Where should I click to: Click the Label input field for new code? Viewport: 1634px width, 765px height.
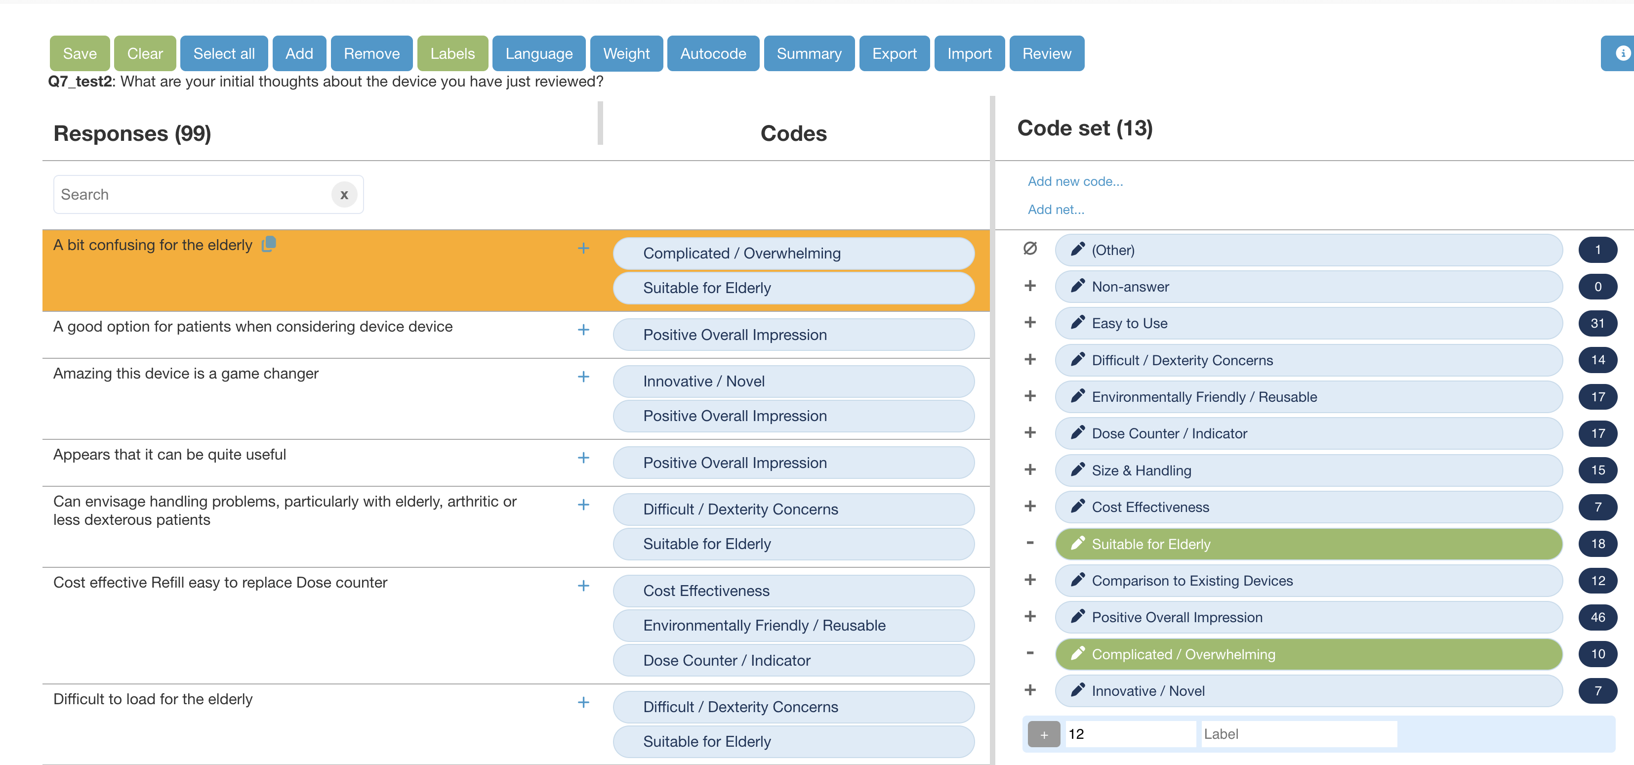click(1299, 734)
